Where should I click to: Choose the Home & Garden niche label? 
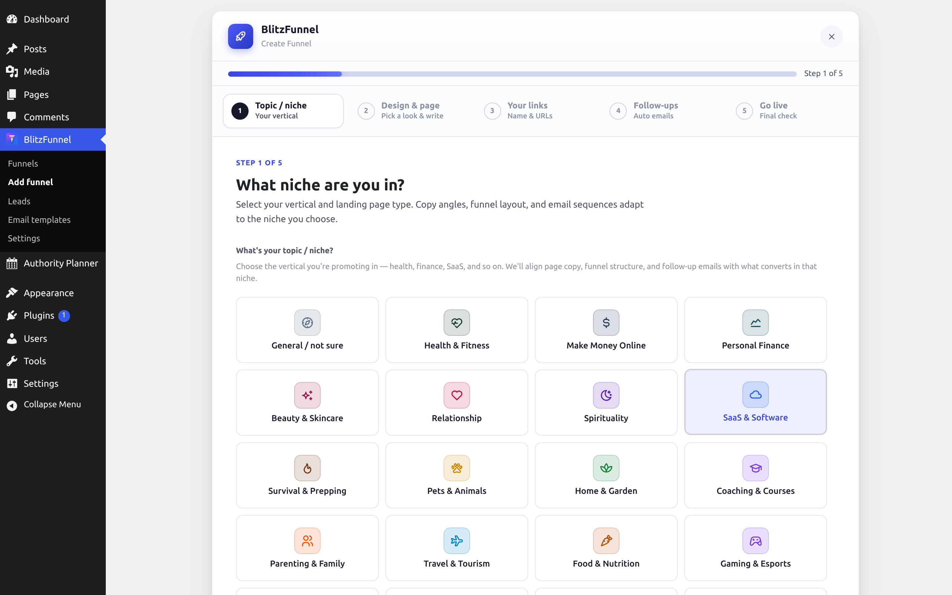point(606,491)
